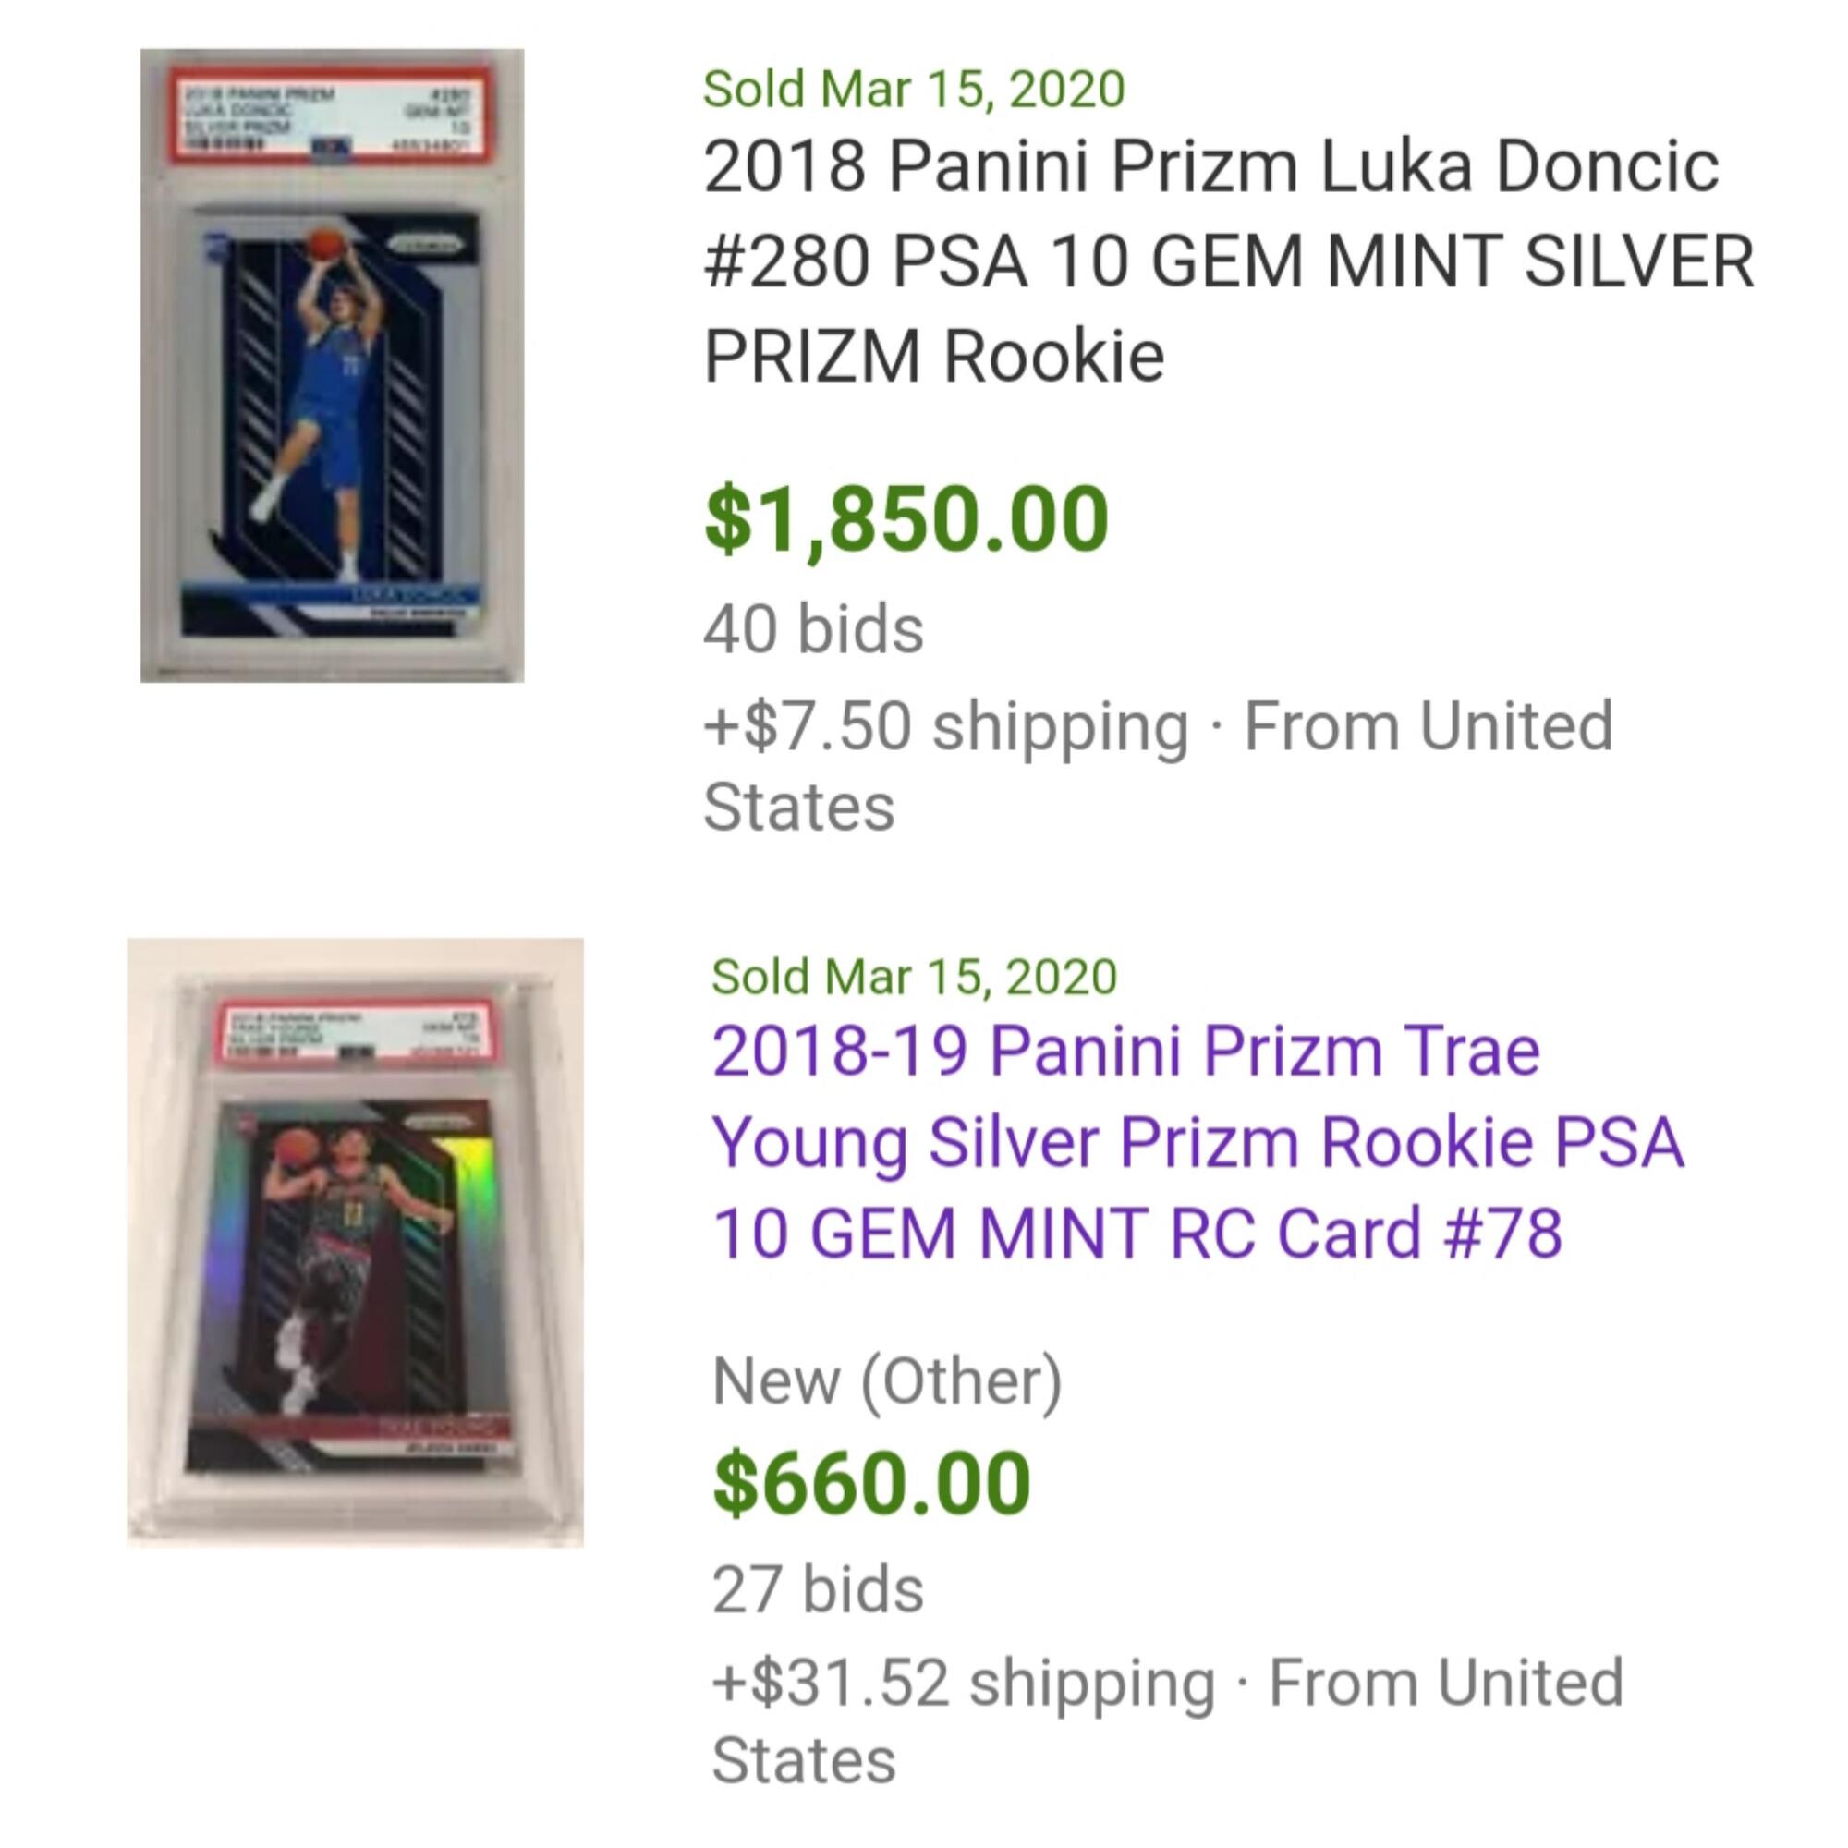
Task: Click the +$7.50 shipping text
Action: (945, 726)
